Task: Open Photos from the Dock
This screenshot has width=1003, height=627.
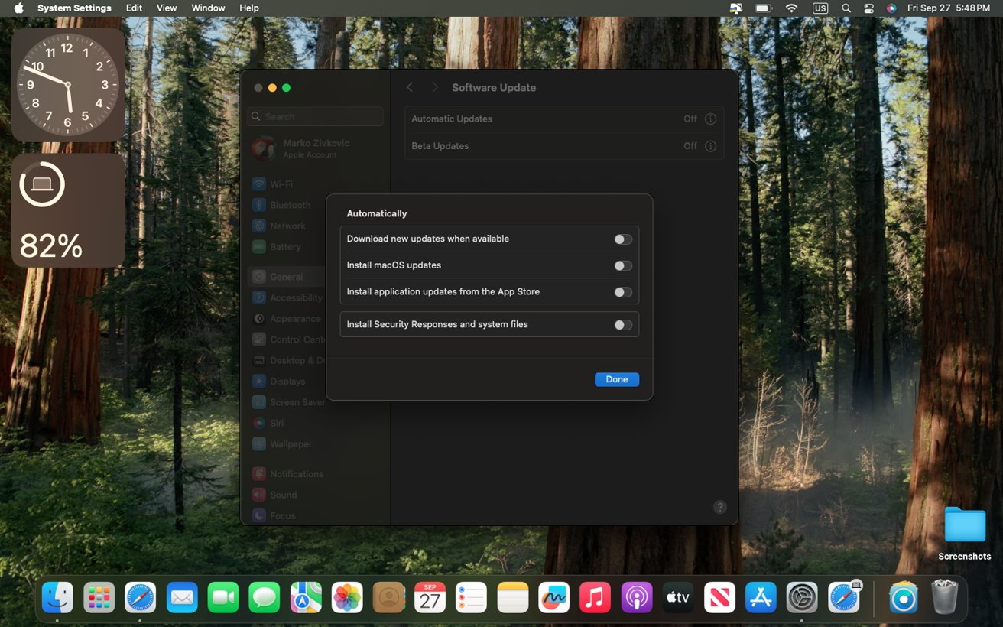Action: (347, 597)
